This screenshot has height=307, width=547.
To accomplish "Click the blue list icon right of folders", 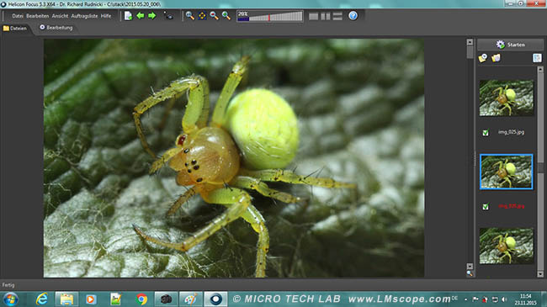I will click(x=537, y=58).
